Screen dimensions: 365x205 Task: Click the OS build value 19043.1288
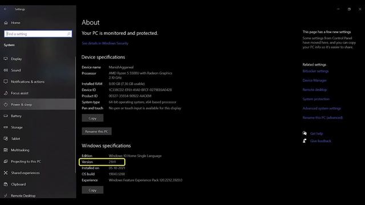click(116, 174)
